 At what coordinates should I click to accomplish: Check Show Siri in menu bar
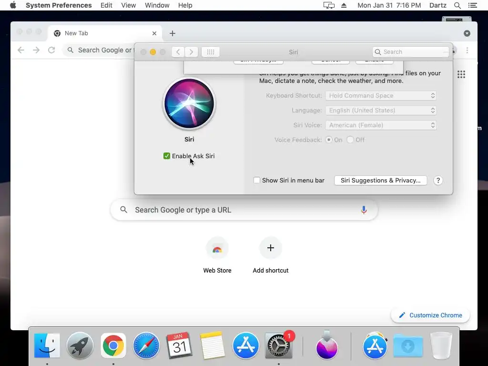257,180
